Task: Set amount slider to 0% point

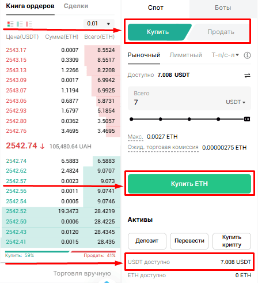Action: pyautogui.click(x=131, y=119)
